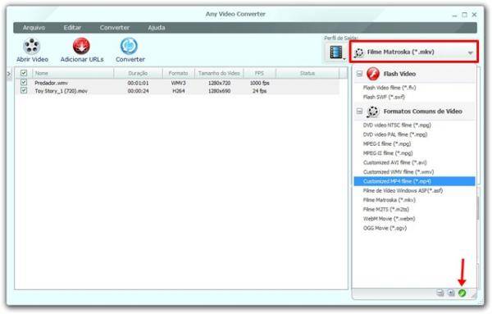The height and width of the screenshot is (314, 492).
Task: Collapse the Flash Video group
Action: [359, 74]
